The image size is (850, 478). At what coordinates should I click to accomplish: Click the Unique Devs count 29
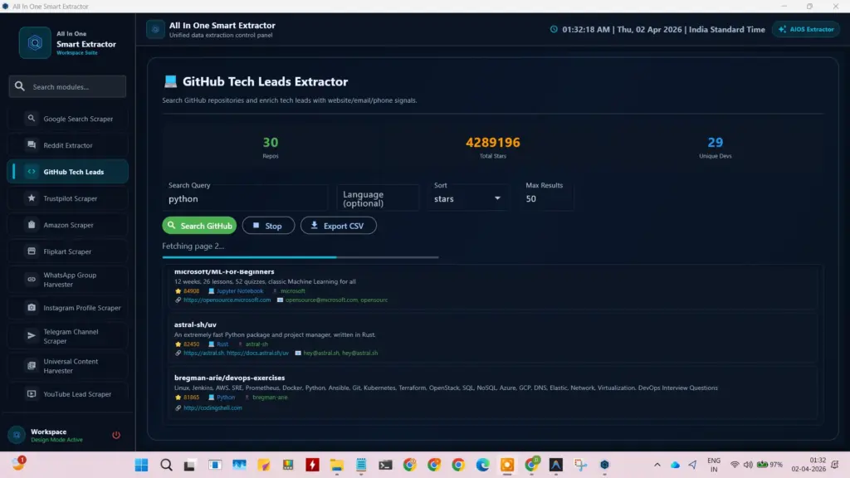715,143
